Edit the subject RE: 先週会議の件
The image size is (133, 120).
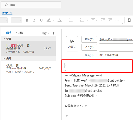click(x=109, y=55)
